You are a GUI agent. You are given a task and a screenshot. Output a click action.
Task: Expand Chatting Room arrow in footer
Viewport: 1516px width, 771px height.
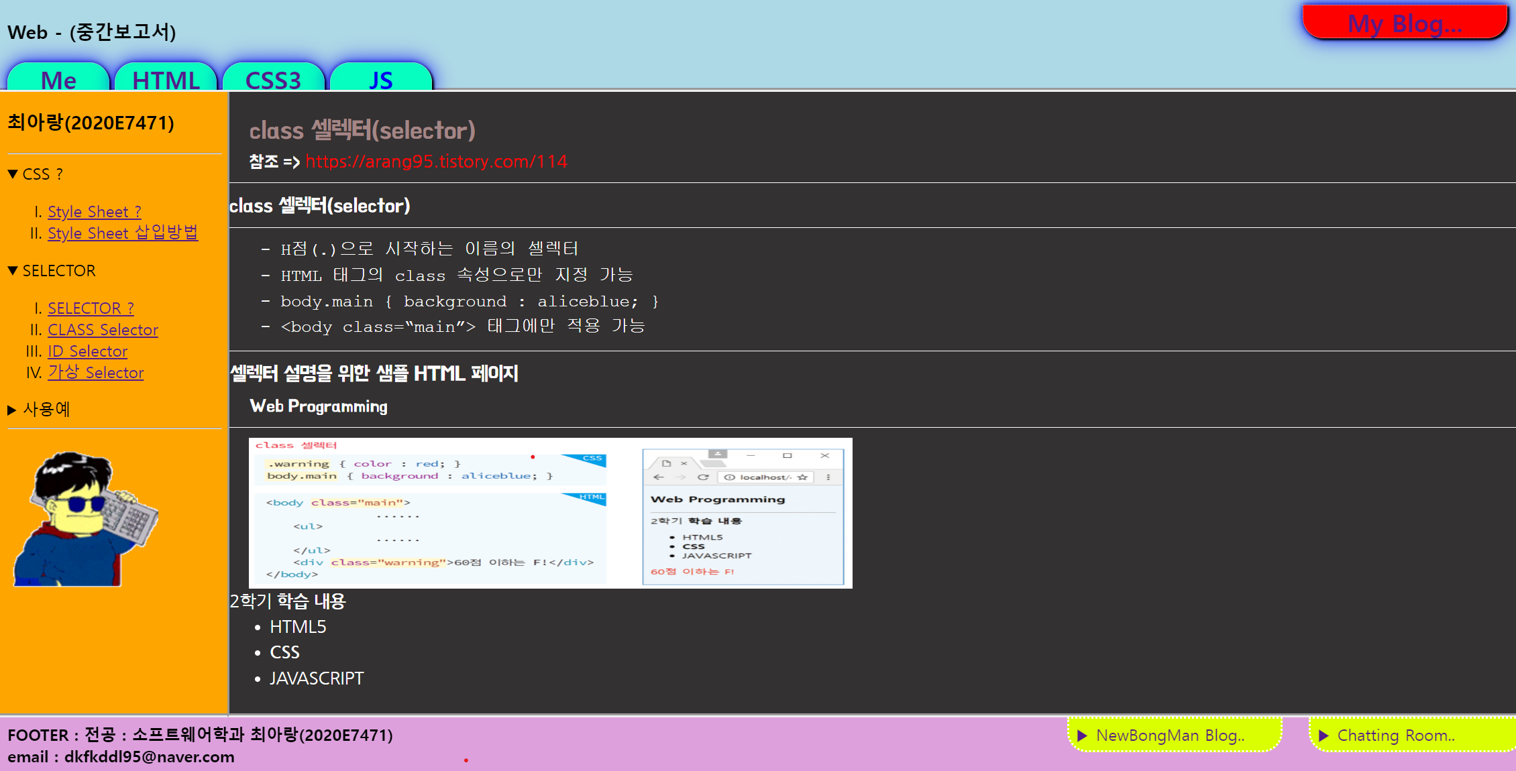click(1323, 735)
